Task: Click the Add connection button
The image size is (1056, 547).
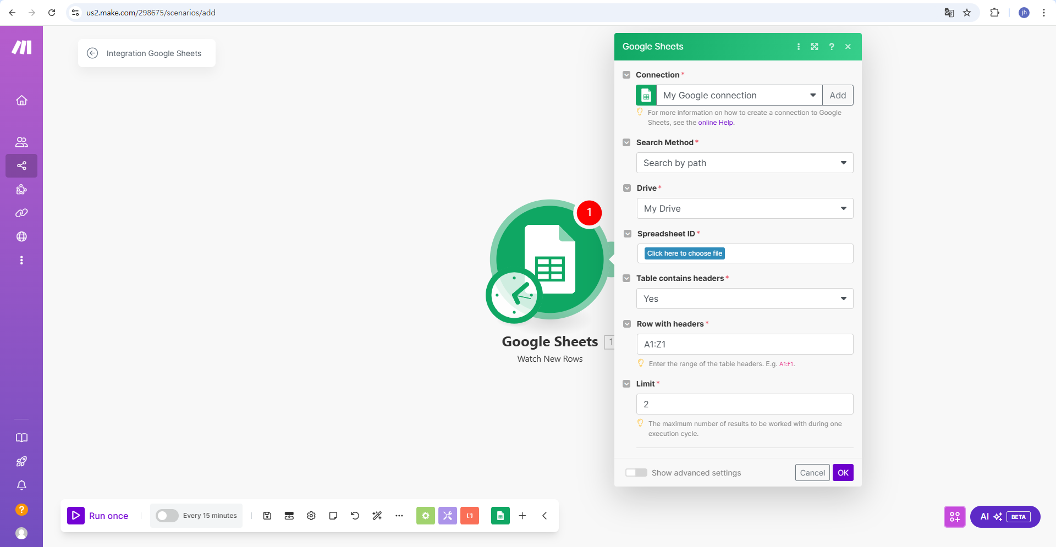Action: (838, 95)
